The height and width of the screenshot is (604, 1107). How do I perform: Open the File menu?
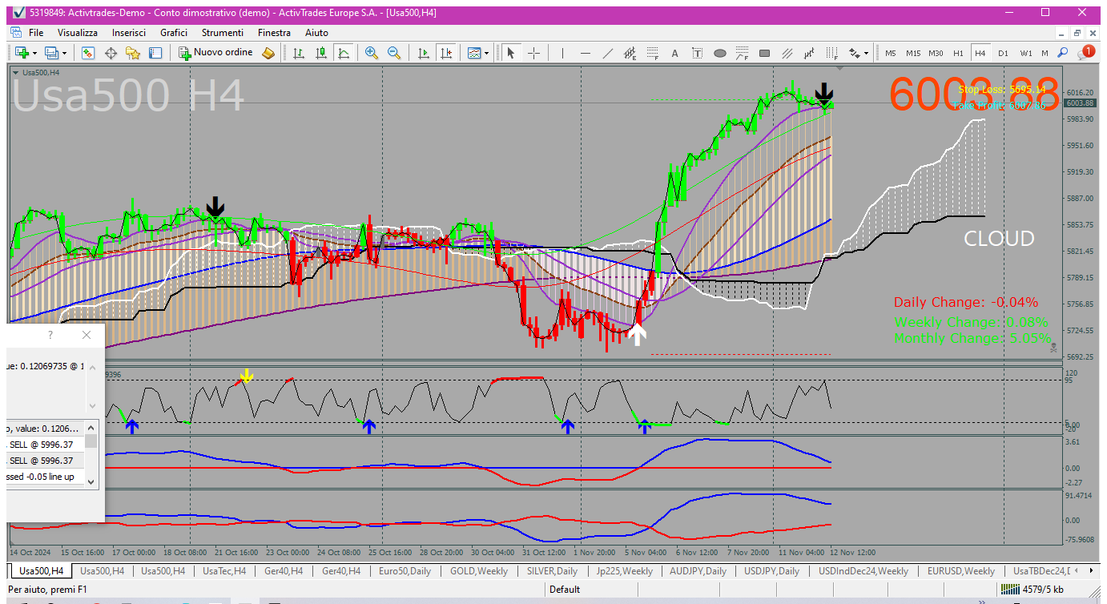(36, 33)
